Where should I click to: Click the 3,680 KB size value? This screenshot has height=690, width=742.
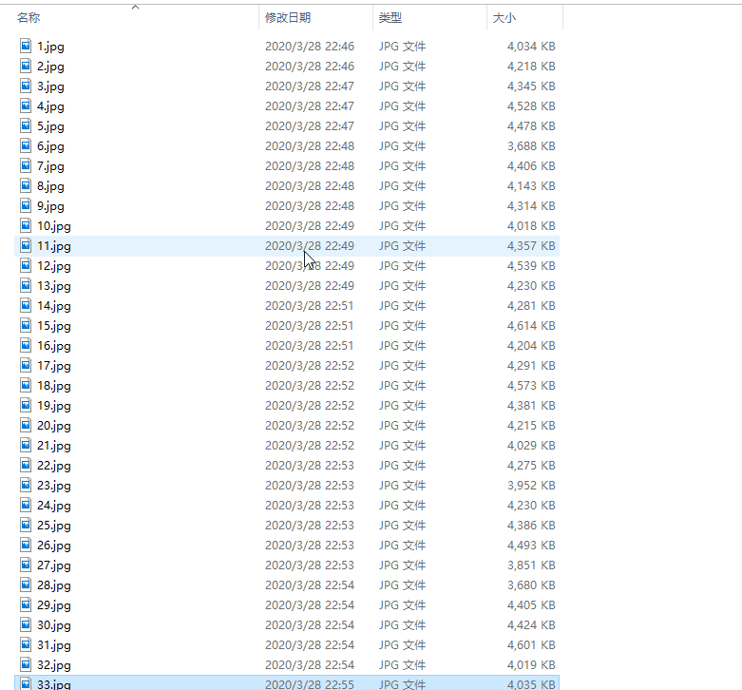coord(531,585)
